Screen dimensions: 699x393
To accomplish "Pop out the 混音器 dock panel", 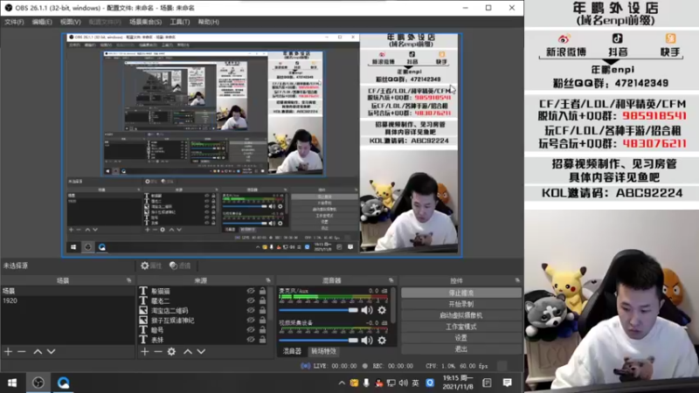I will [x=391, y=280].
